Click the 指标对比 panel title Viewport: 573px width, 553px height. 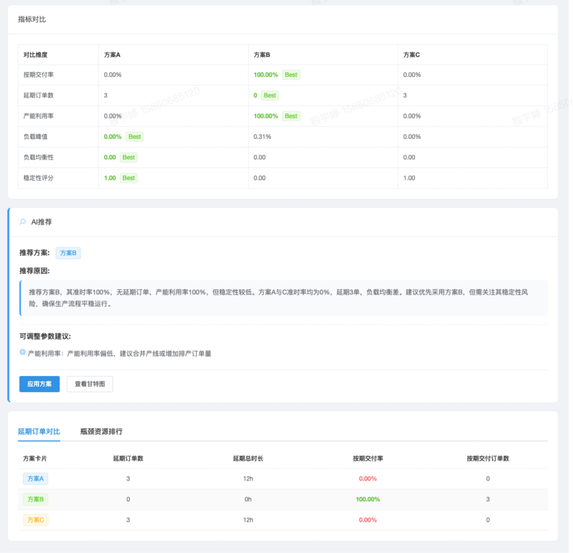coord(32,20)
